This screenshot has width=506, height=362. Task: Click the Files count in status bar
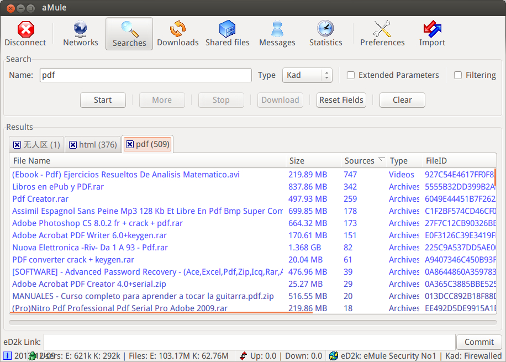click(x=178, y=356)
